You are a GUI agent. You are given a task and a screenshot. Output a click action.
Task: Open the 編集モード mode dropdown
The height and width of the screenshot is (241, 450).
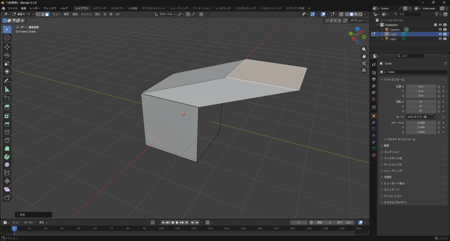pos(23,14)
